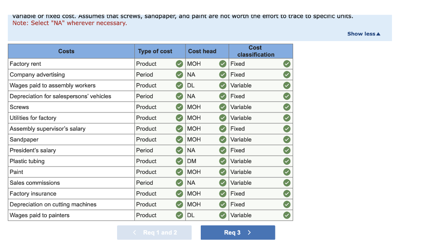Select Depreciation on cutting machines cost label
Screen dimensions: 444x247
53,205
